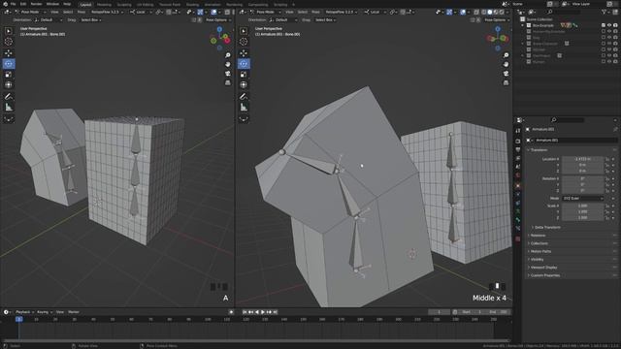Screen dimensions: 621x349
Task: Click the zoom magnifier in left viewport
Action: pos(228,55)
